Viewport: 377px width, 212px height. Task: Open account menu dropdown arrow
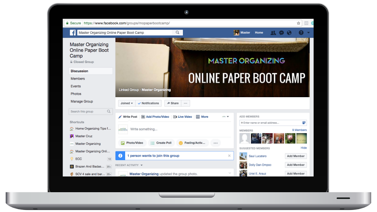[x=308, y=33]
